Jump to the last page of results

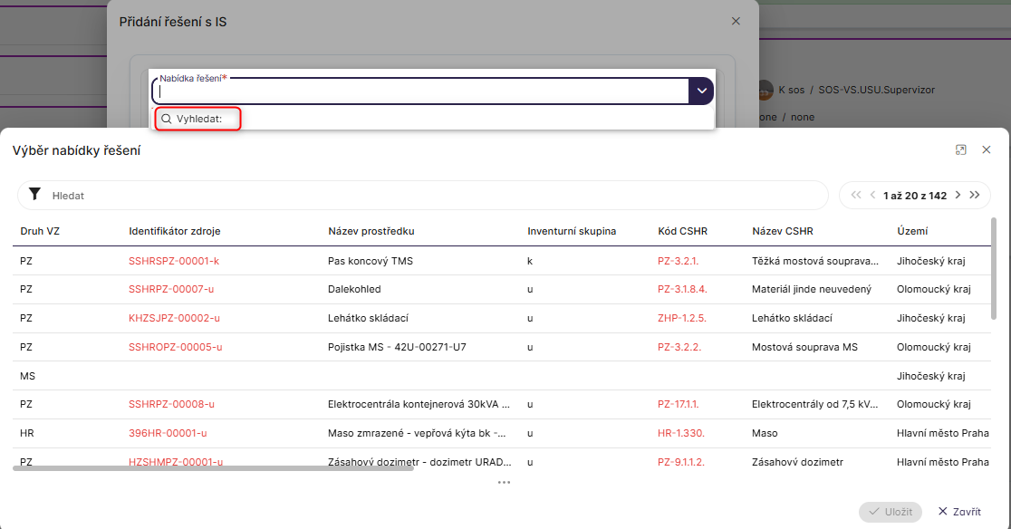point(975,196)
